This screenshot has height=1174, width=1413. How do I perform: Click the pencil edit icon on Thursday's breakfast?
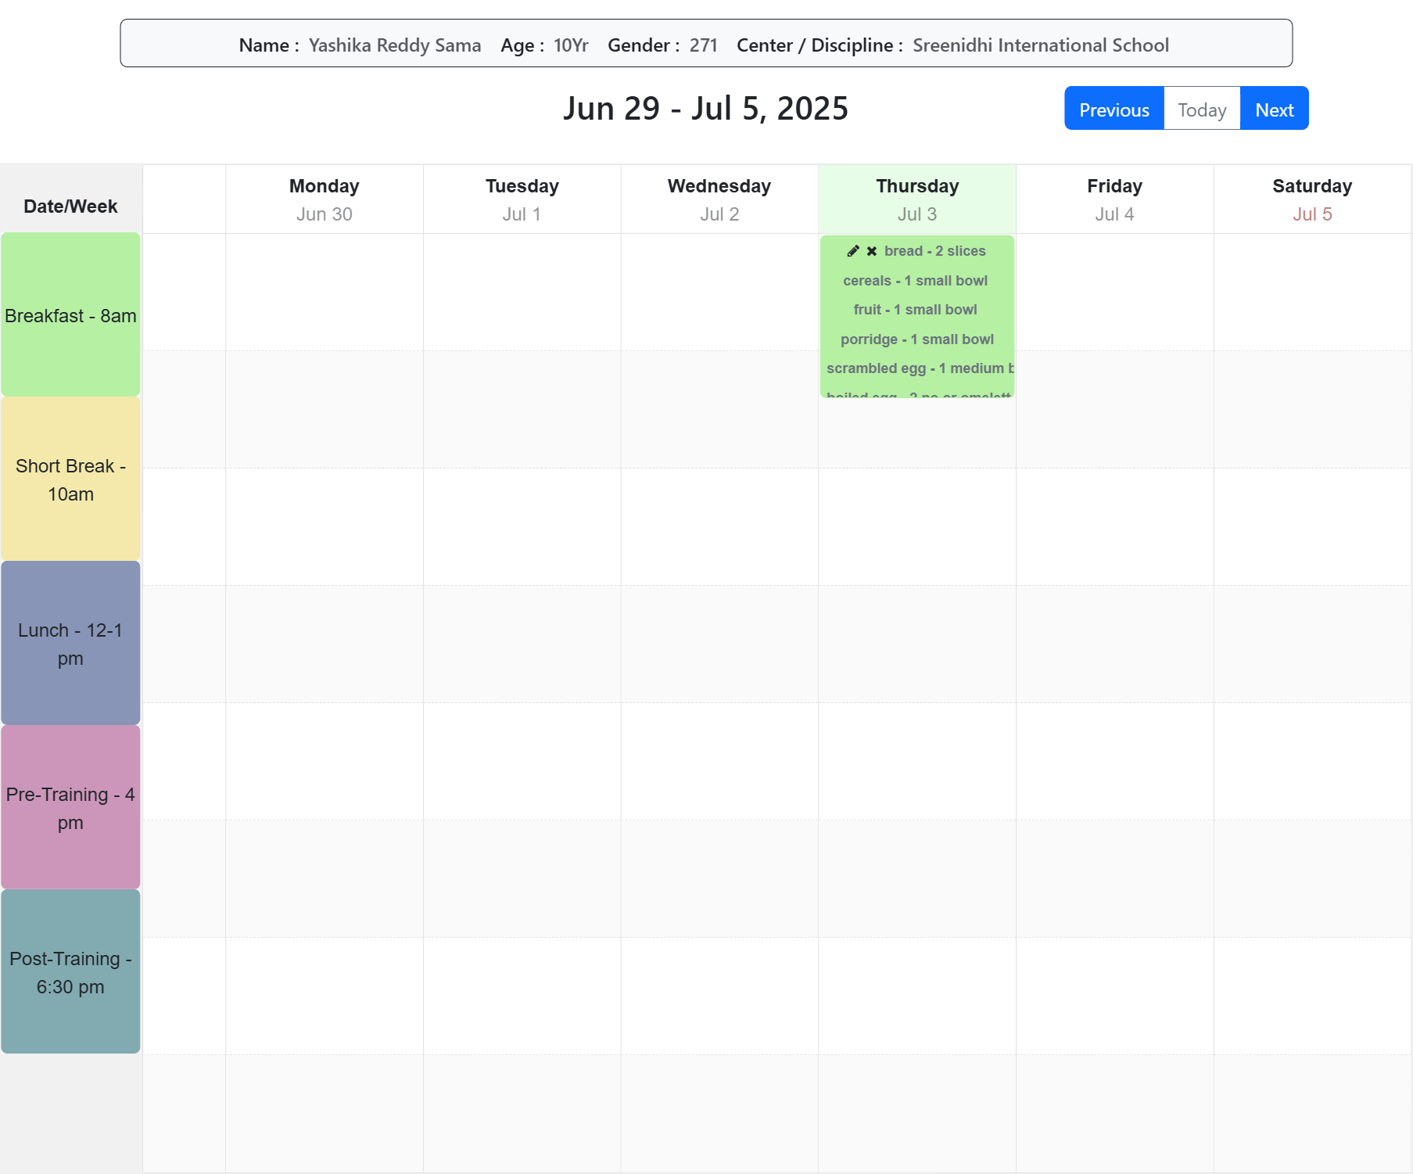tap(852, 251)
